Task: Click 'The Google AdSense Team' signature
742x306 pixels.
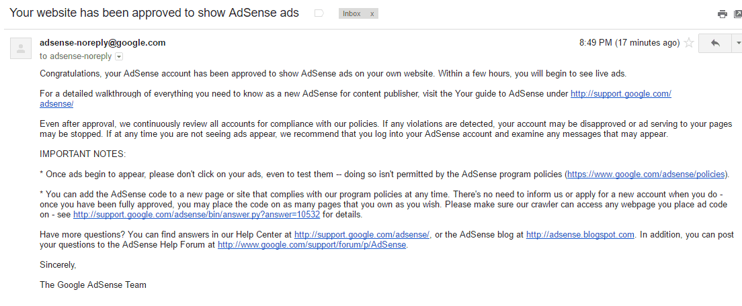Action: point(93,285)
